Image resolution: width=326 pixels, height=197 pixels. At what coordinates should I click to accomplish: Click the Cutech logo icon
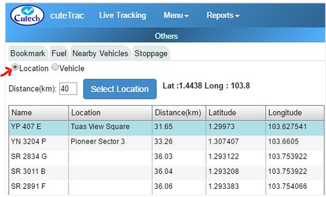[x=27, y=15]
